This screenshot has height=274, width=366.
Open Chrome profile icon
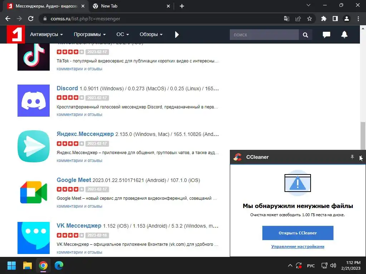pyautogui.click(x=347, y=19)
